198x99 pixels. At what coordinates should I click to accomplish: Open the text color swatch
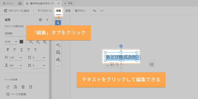tap(21, 42)
